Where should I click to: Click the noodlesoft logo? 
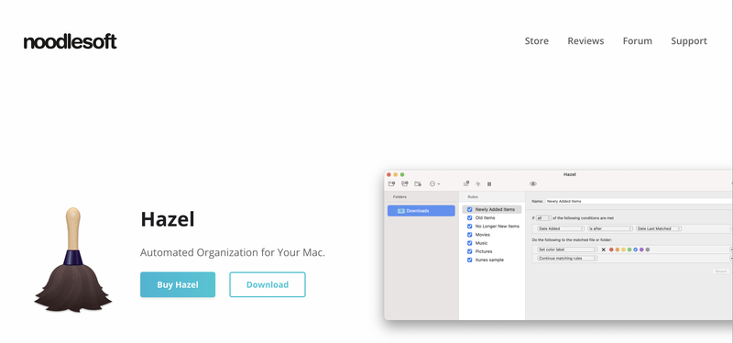(71, 41)
